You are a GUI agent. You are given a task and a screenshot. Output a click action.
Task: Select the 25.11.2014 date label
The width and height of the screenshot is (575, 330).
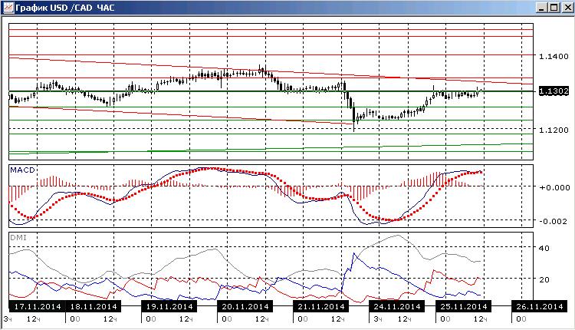click(x=464, y=306)
